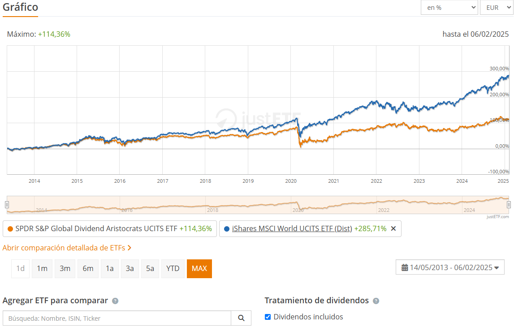
Task: Click the right handle of range navigator
Action: (509, 205)
